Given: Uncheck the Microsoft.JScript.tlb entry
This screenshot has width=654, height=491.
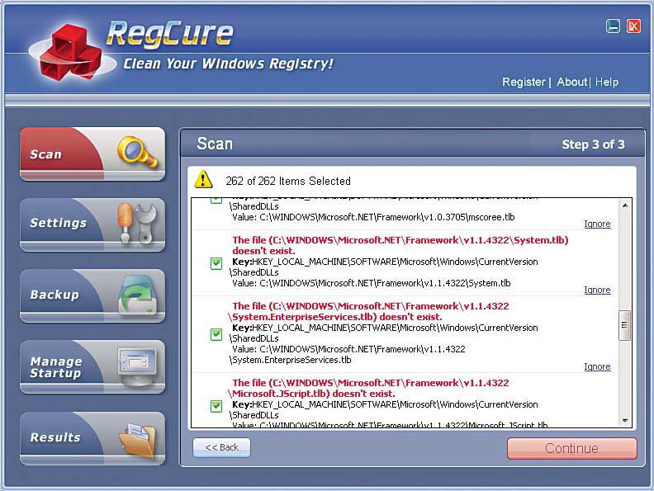Looking at the screenshot, I should [x=216, y=406].
